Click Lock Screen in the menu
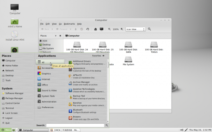Viewport: 212px width, 132px height. pyautogui.click(x=10, y=113)
